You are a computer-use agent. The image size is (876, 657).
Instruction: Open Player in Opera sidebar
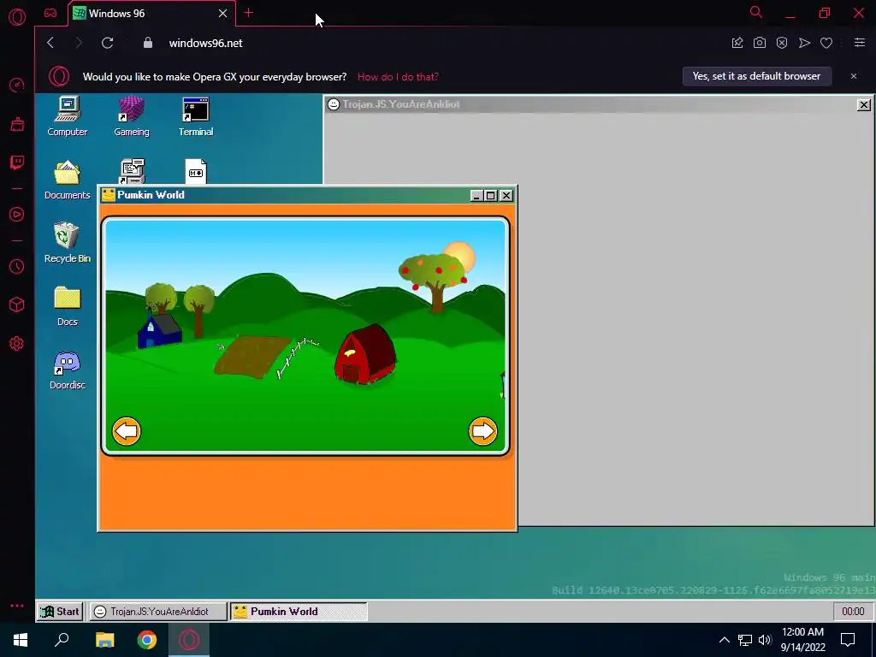pos(17,215)
